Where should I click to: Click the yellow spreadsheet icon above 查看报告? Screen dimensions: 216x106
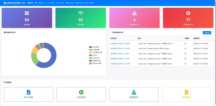[186, 92]
